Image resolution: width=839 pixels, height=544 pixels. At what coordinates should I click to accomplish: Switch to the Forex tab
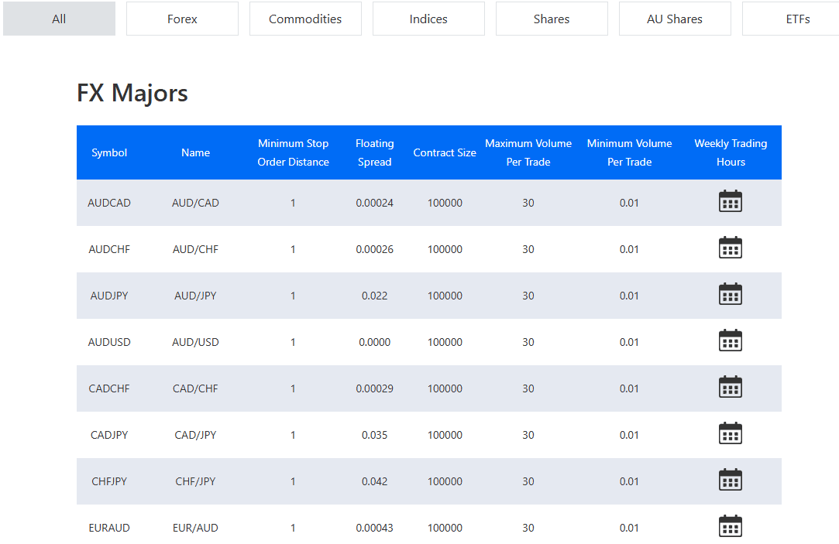tap(181, 18)
